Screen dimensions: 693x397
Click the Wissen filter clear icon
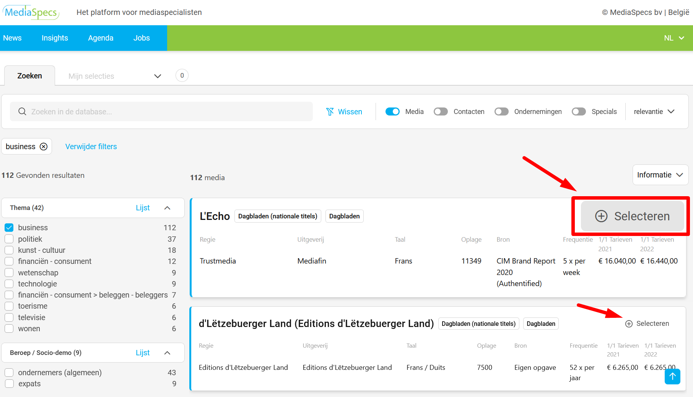[x=330, y=112]
